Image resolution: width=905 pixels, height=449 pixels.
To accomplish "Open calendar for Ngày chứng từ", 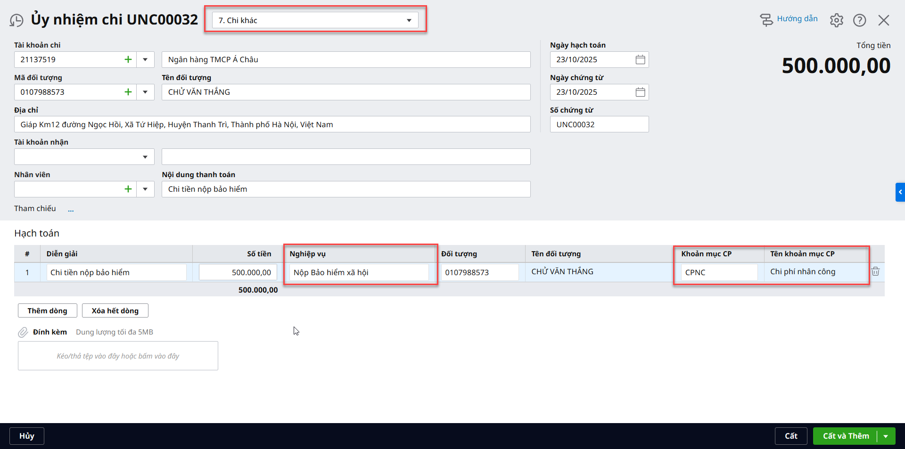I will pyautogui.click(x=640, y=92).
